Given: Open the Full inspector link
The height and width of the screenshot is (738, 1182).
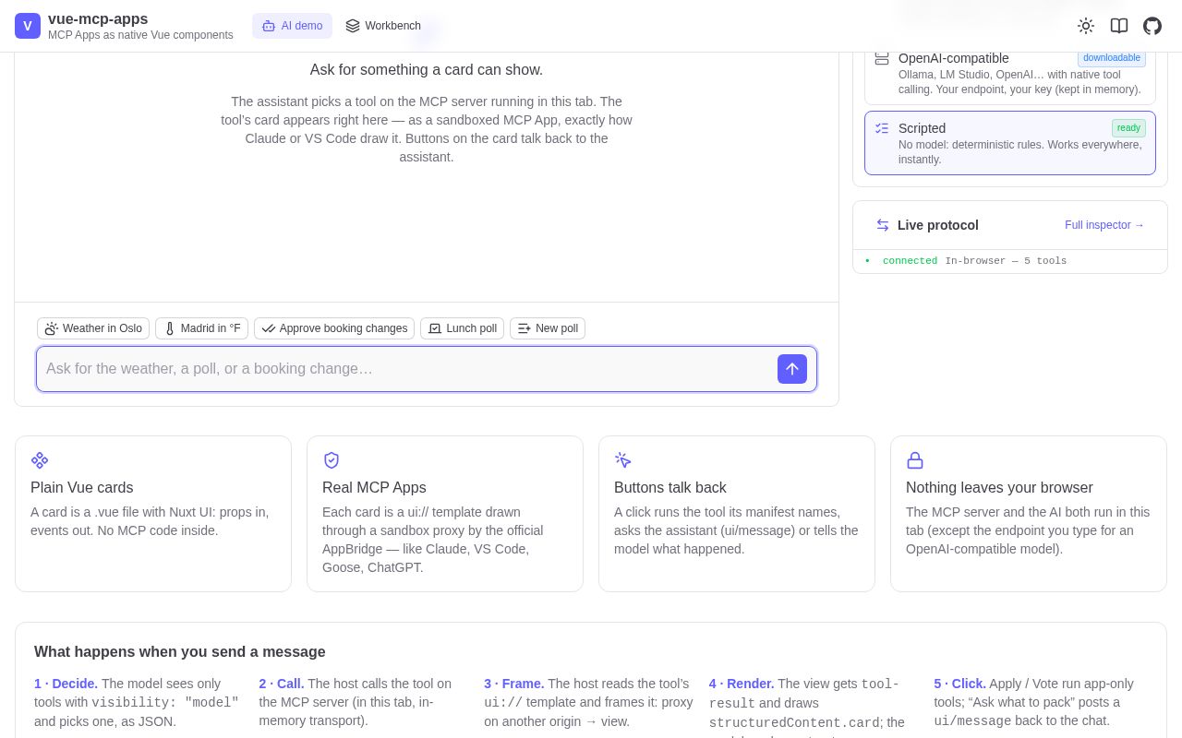Looking at the screenshot, I should (x=1104, y=225).
